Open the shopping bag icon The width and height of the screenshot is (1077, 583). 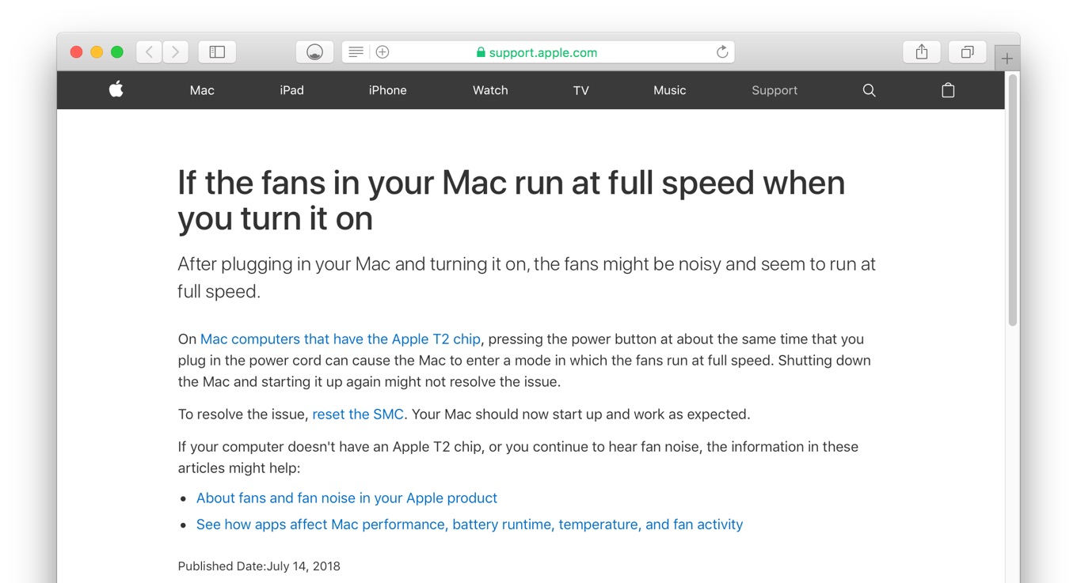coord(948,90)
